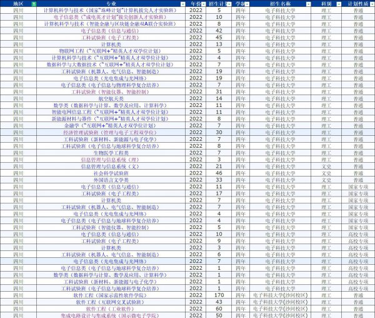Select the cell showing enrollment 45
375x318 pixels.
[219, 38]
